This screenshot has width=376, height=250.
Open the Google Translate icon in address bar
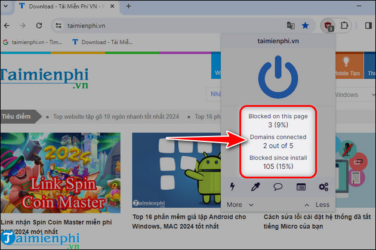291,26
